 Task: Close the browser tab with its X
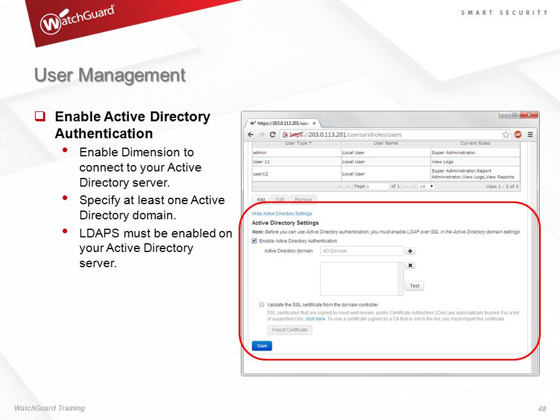314,123
